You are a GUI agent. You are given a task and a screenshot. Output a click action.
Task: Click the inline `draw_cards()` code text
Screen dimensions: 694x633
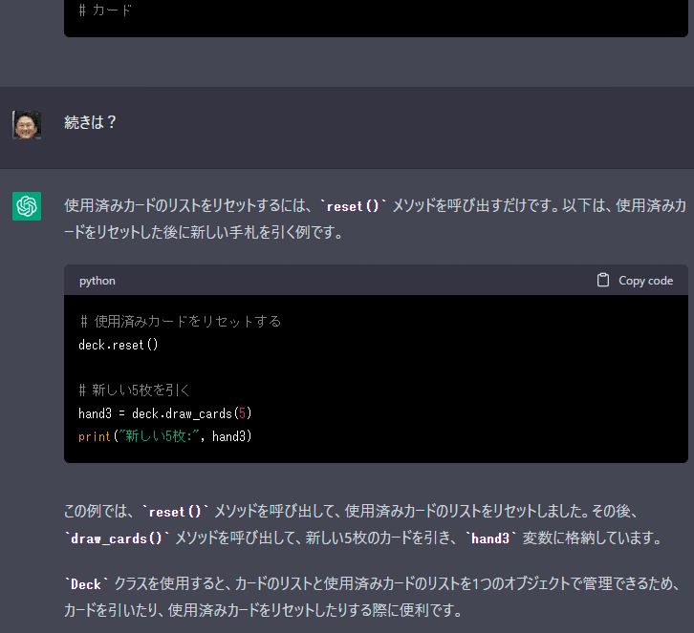coord(118,538)
